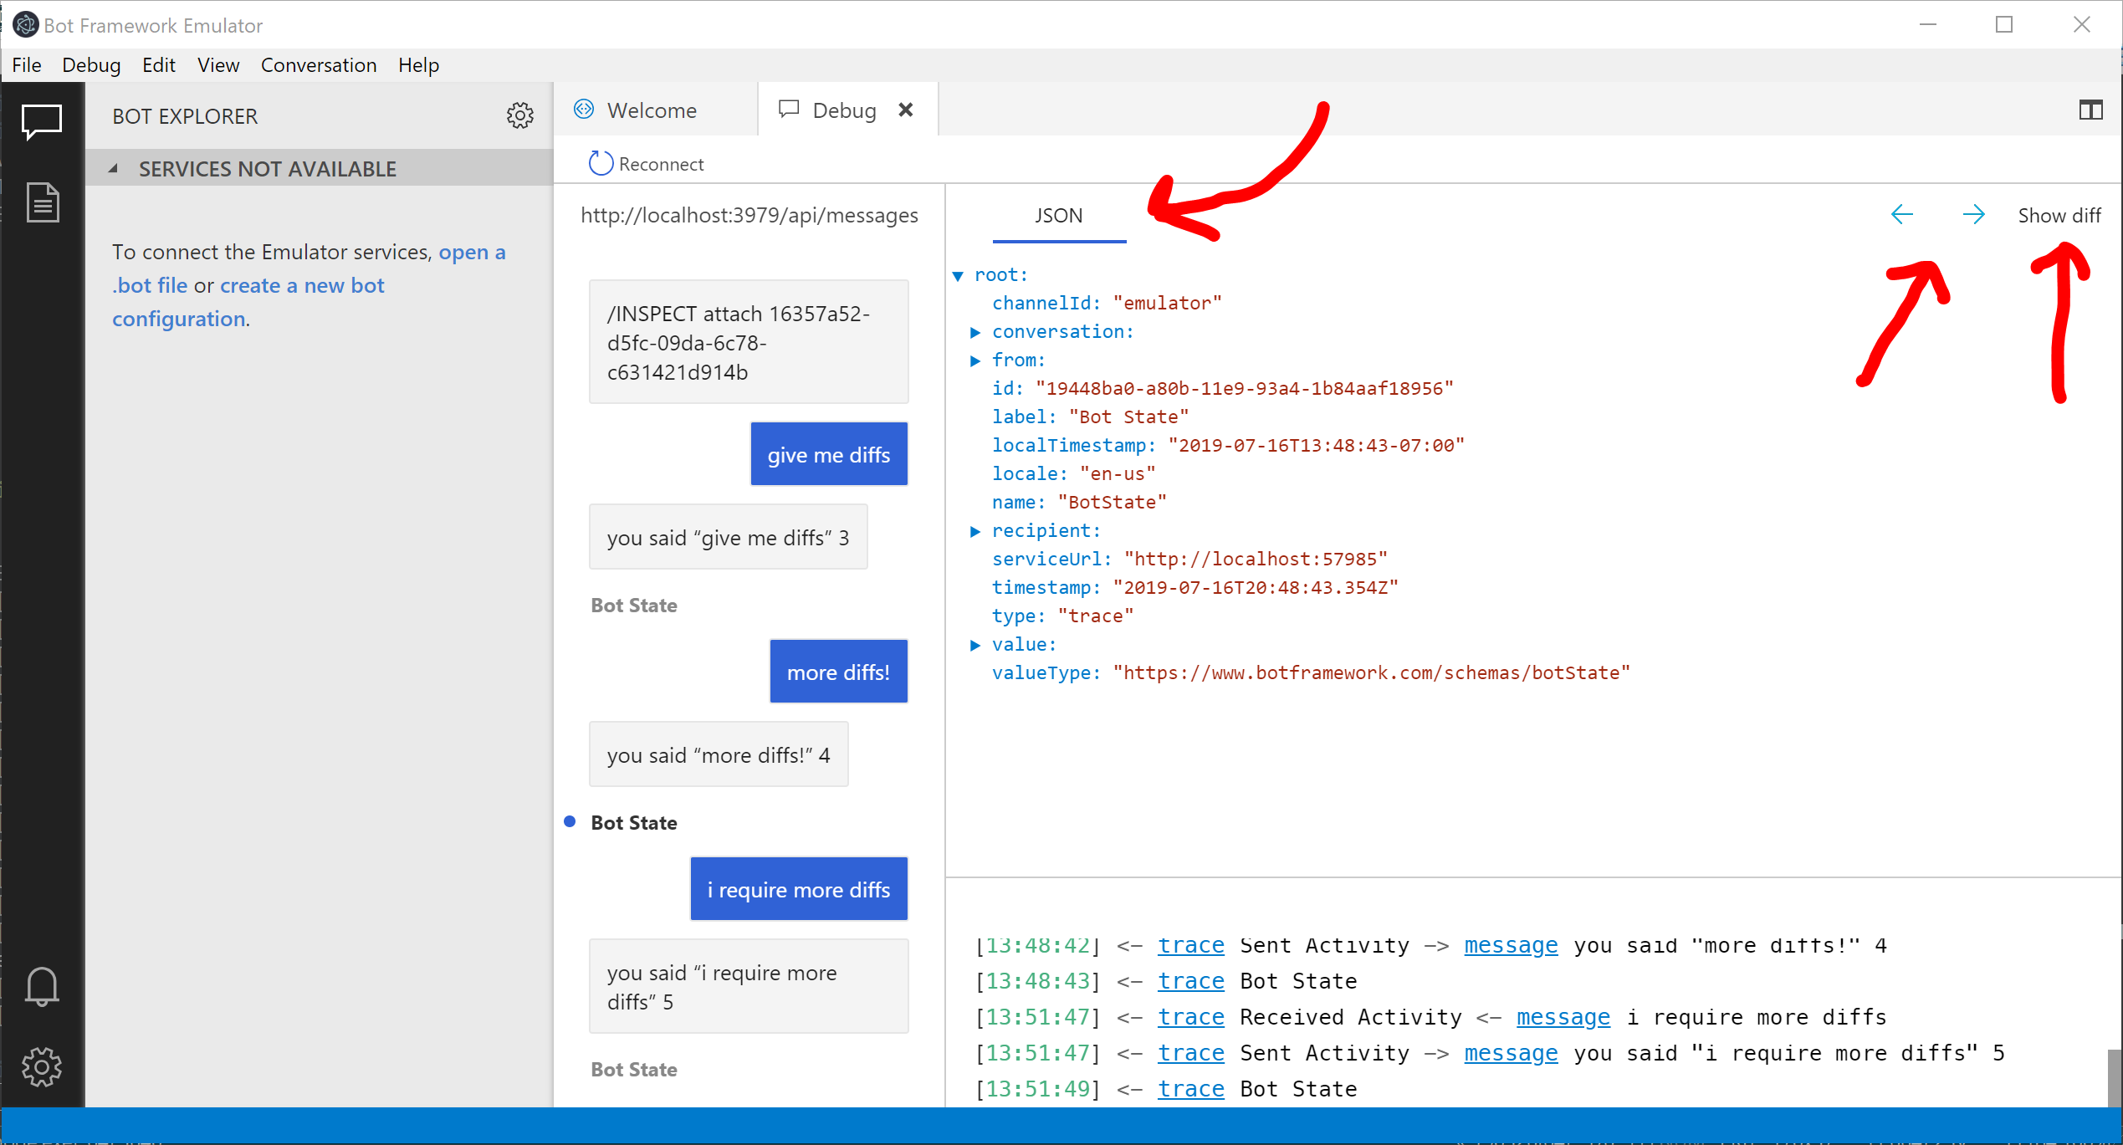
Task: Click the valueType botState schema URL
Action: pyautogui.click(x=1371, y=673)
